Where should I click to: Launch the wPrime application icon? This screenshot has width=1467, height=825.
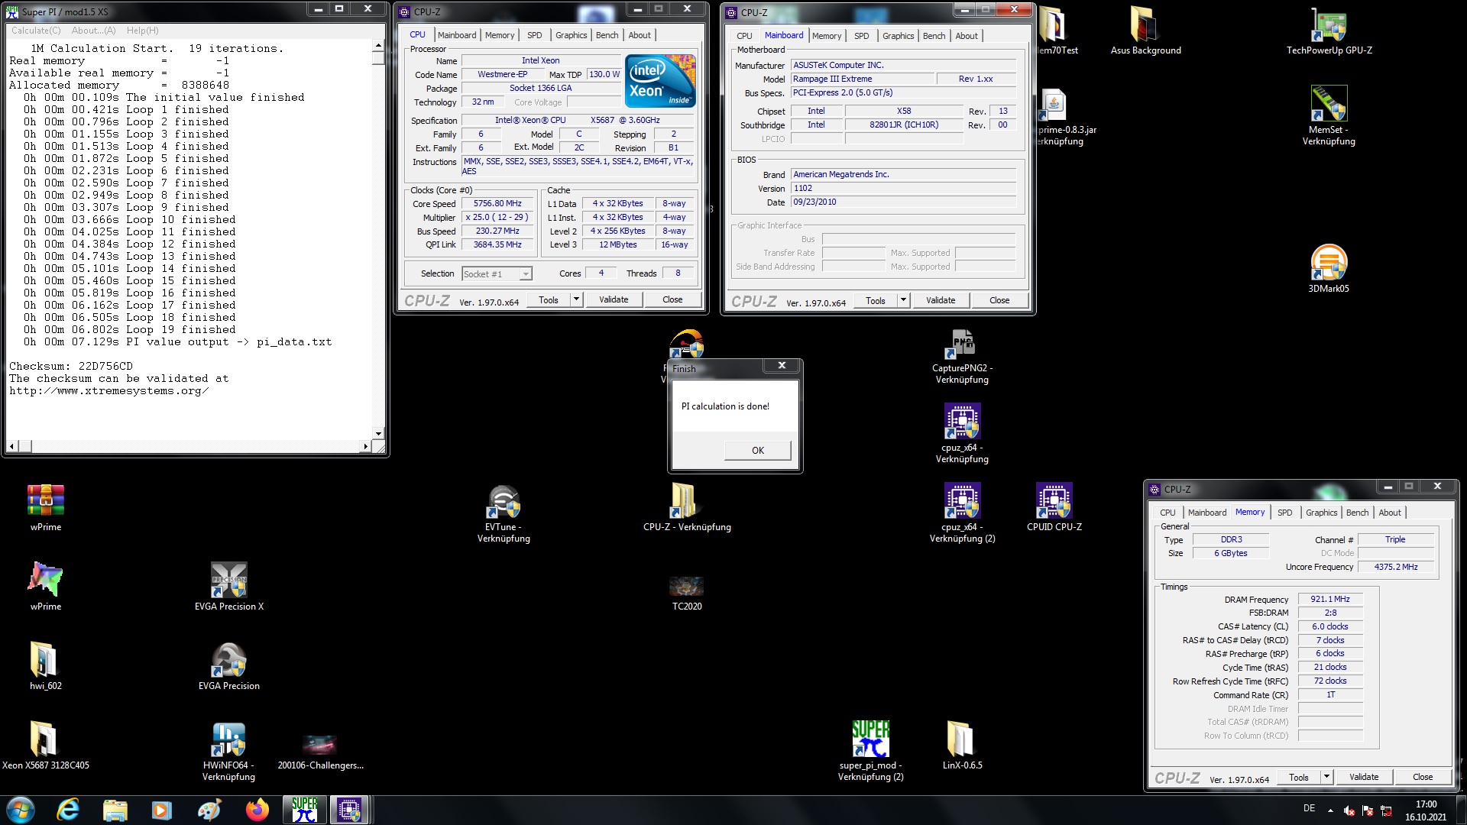click(46, 585)
